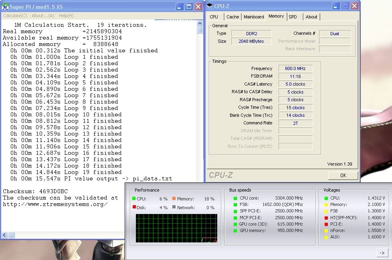
Task: Select the Memory tab in CPU-Z
Action: pyautogui.click(x=276, y=16)
